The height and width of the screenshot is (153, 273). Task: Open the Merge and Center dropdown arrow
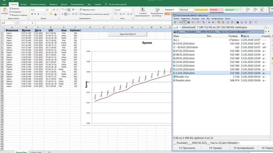(111, 14)
